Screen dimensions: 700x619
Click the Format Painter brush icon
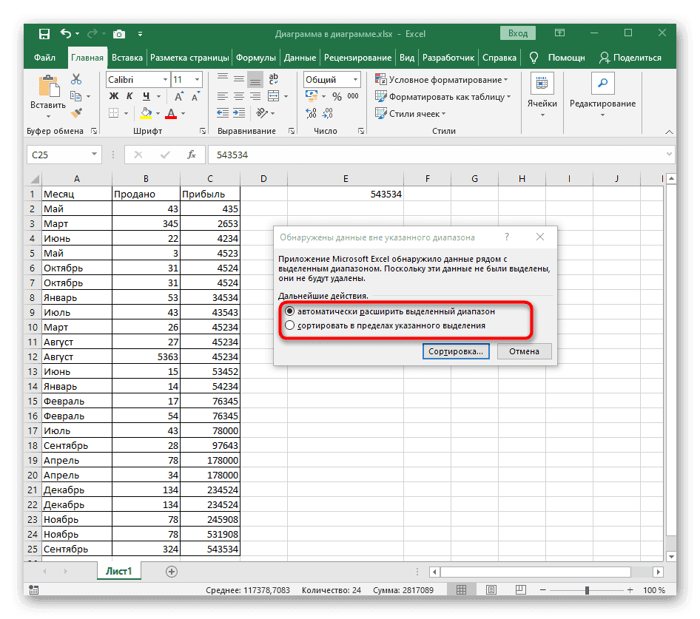click(75, 112)
